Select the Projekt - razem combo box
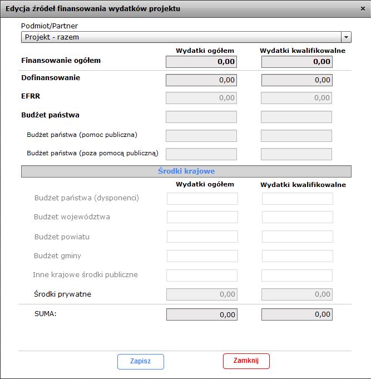The width and height of the screenshot is (371, 379). click(x=186, y=37)
